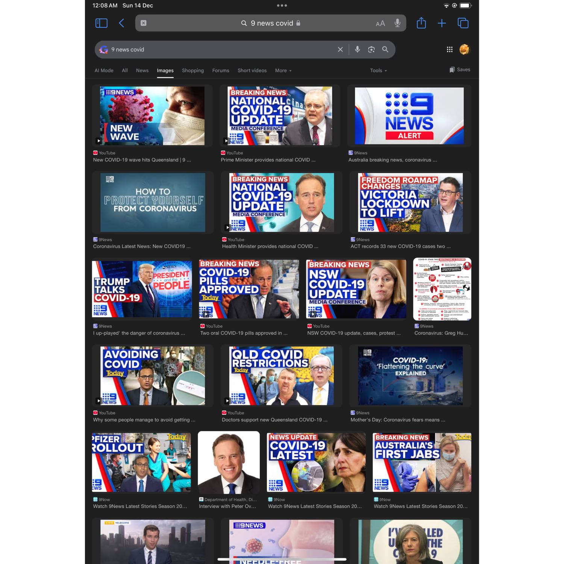Go back to the previous page
The height and width of the screenshot is (564, 564).
coord(121,23)
